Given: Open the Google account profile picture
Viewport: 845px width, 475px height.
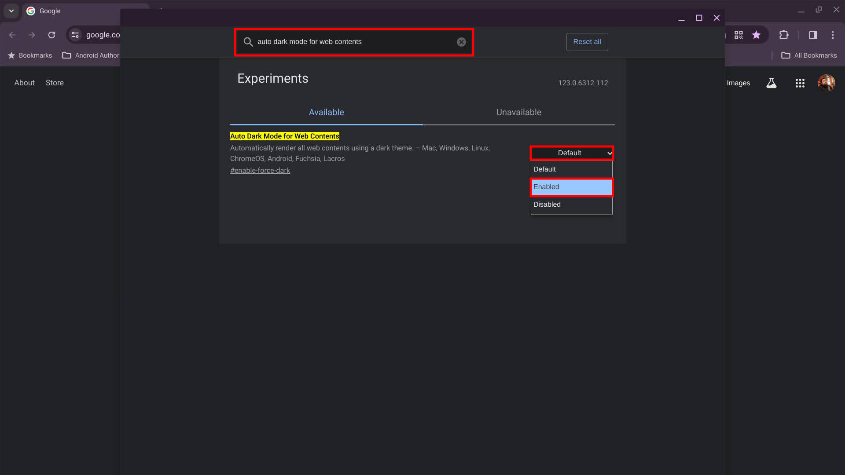Looking at the screenshot, I should (826, 83).
